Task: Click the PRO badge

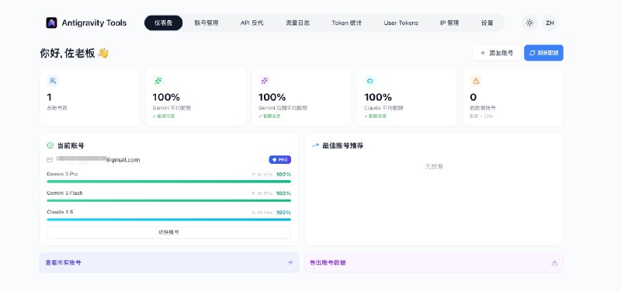Action: (x=280, y=160)
